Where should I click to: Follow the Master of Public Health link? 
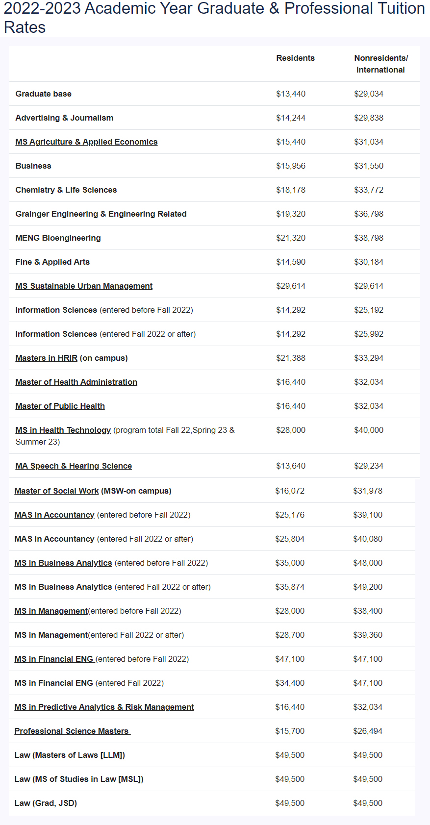pos(60,406)
